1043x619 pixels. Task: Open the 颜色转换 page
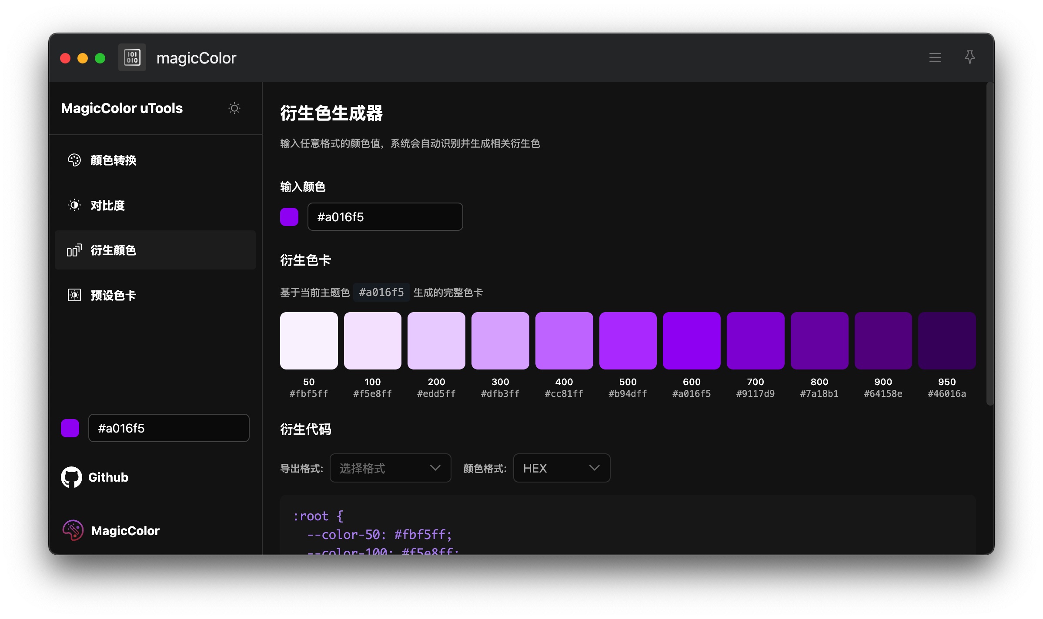click(x=155, y=160)
